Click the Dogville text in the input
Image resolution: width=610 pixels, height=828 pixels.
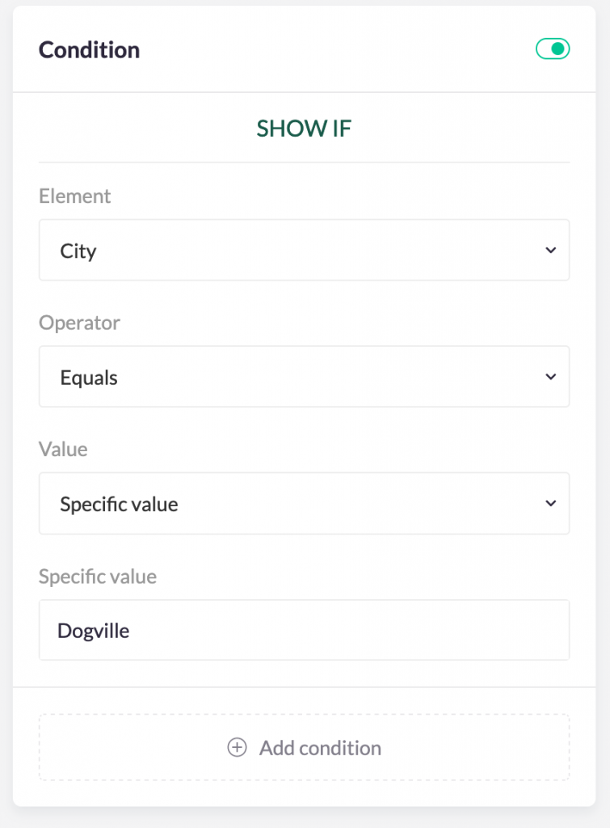tap(93, 631)
